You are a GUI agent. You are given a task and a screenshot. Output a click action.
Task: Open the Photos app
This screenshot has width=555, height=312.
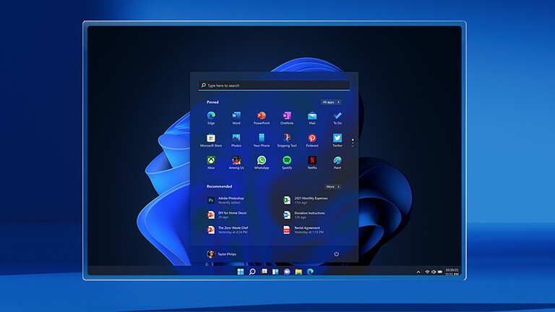236,140
